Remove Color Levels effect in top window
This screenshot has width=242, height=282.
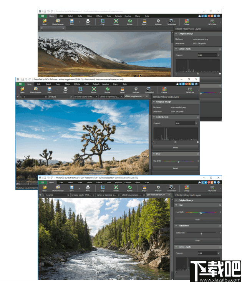[220, 49]
